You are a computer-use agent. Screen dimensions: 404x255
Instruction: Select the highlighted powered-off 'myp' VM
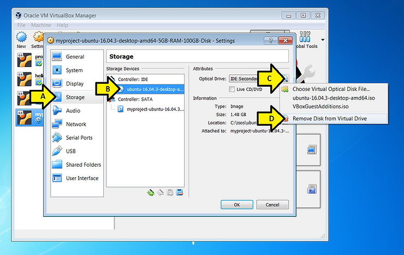click(x=29, y=117)
